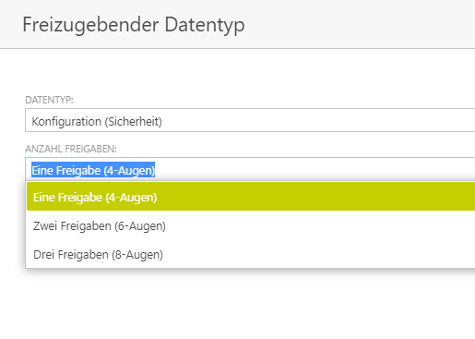Click the green bar right of Eine Freigabe (4-Augen)
The image size is (475, 339).
[316, 197]
